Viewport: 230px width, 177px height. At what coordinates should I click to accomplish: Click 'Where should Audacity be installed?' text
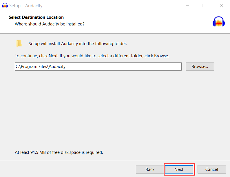(x=50, y=24)
